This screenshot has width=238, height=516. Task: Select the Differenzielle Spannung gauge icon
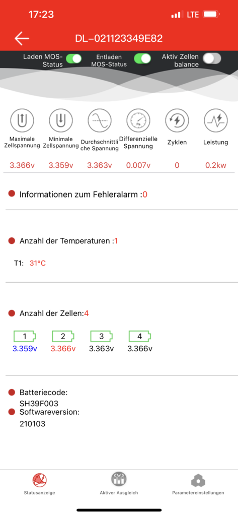[138, 120]
